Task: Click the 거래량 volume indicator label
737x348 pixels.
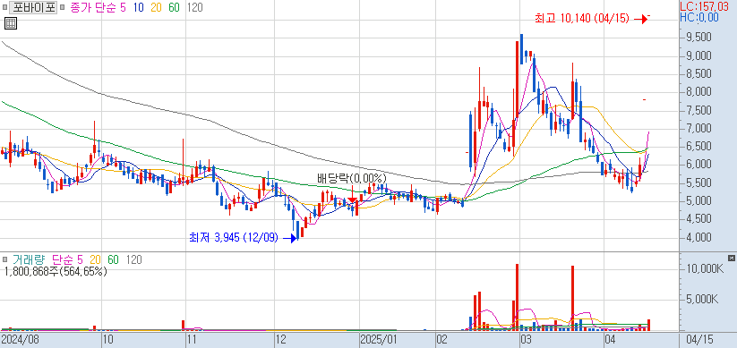Action: tap(29, 259)
